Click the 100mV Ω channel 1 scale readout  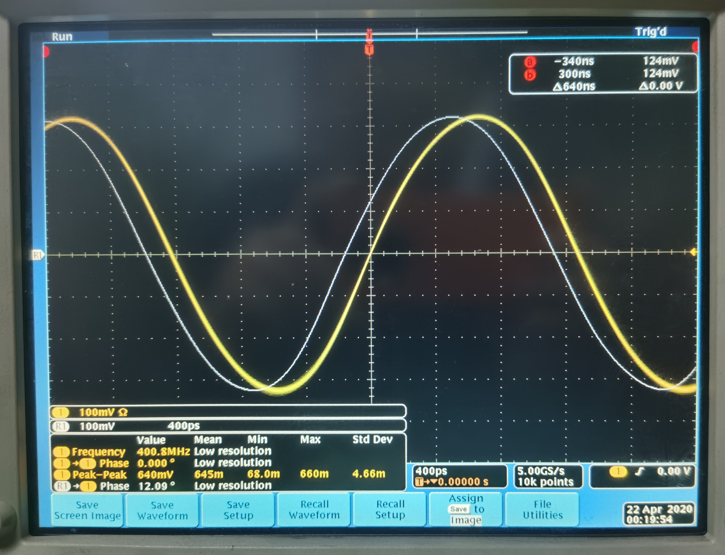tap(103, 412)
